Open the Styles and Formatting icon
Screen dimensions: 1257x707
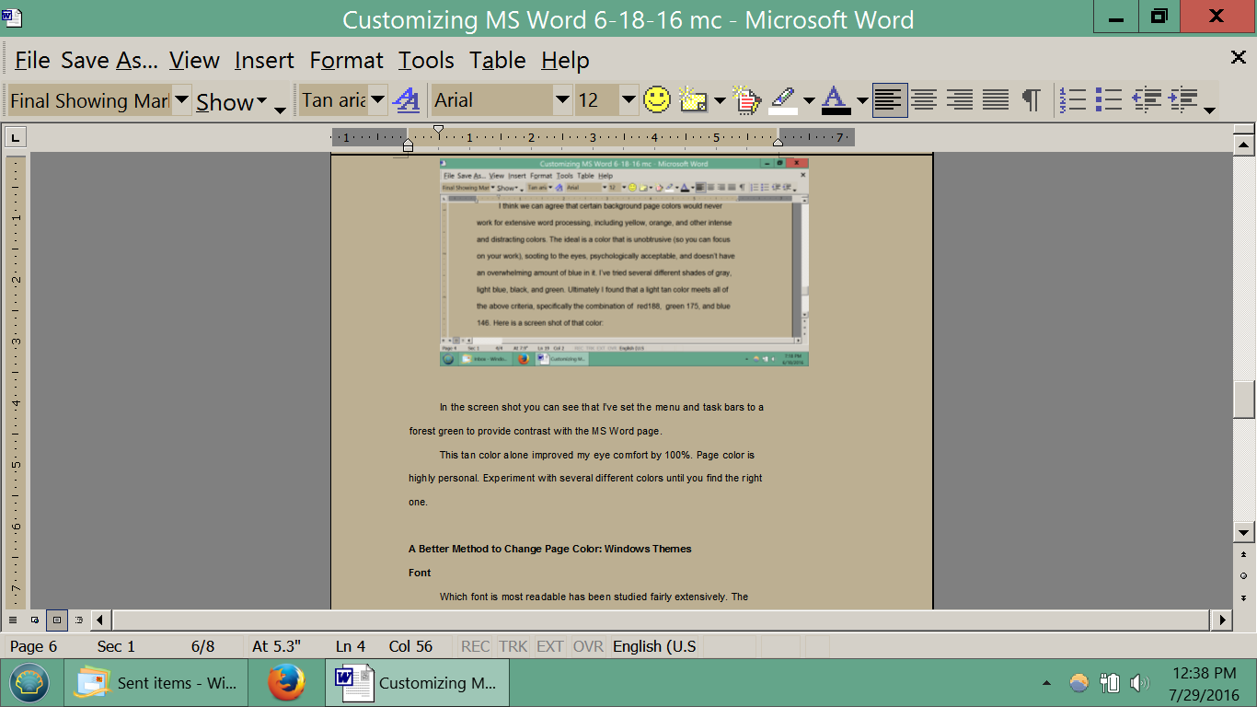pos(406,99)
